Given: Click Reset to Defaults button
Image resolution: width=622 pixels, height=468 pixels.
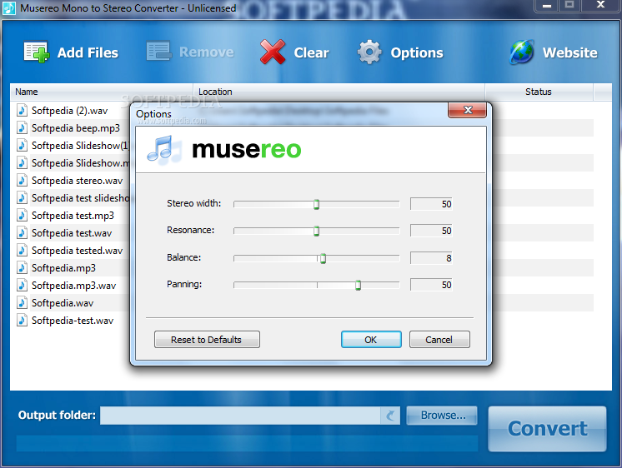Looking at the screenshot, I should tap(207, 340).
